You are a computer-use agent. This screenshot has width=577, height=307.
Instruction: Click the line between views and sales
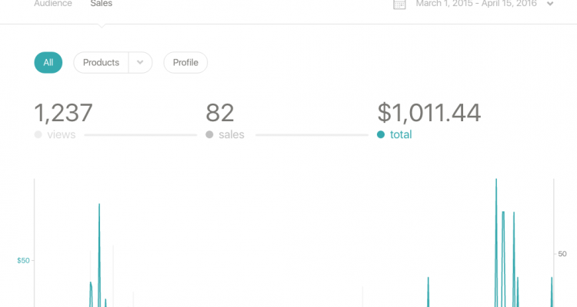click(140, 135)
